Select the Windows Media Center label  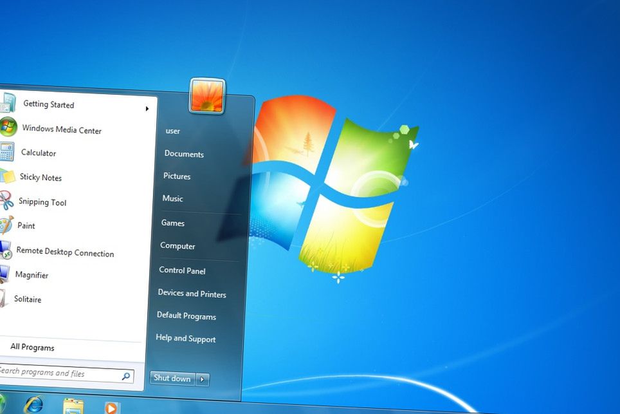click(x=62, y=129)
